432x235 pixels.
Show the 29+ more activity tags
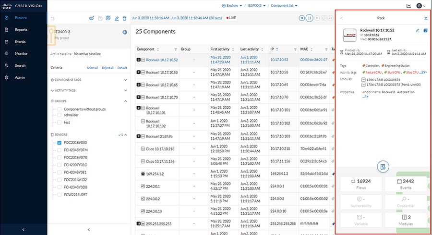[x=424, y=72]
